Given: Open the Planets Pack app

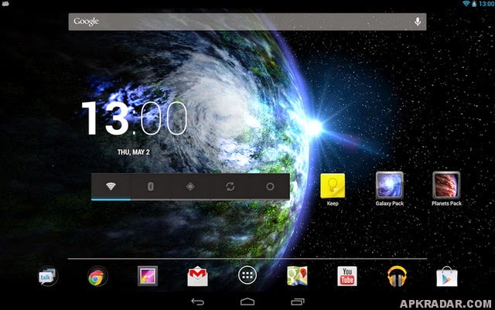Looking at the screenshot, I should coord(446,189).
